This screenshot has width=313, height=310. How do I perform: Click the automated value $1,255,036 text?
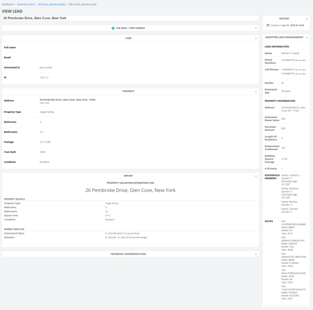(113, 233)
